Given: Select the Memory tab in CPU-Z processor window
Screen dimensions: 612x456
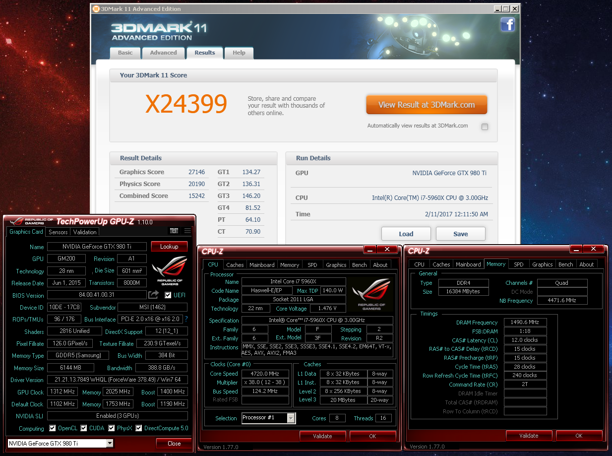Looking at the screenshot, I should pyautogui.click(x=290, y=265).
